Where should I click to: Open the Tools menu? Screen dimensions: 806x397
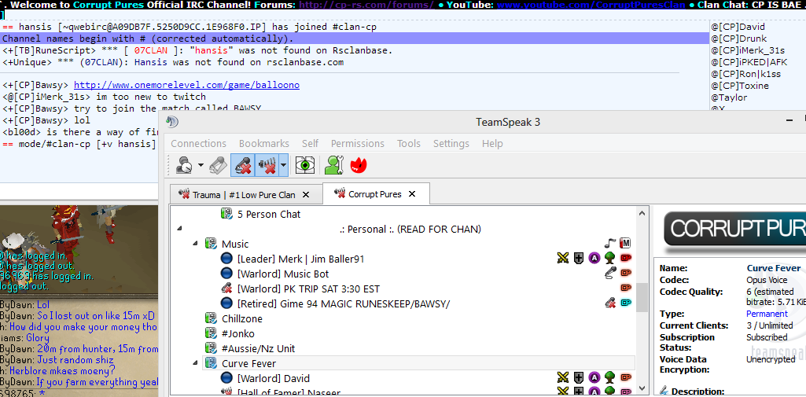coord(409,143)
